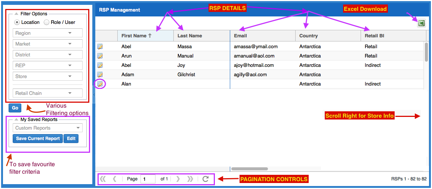This screenshot has height=189, width=432.
Task: Click Save Current Report button
Action: point(38,139)
